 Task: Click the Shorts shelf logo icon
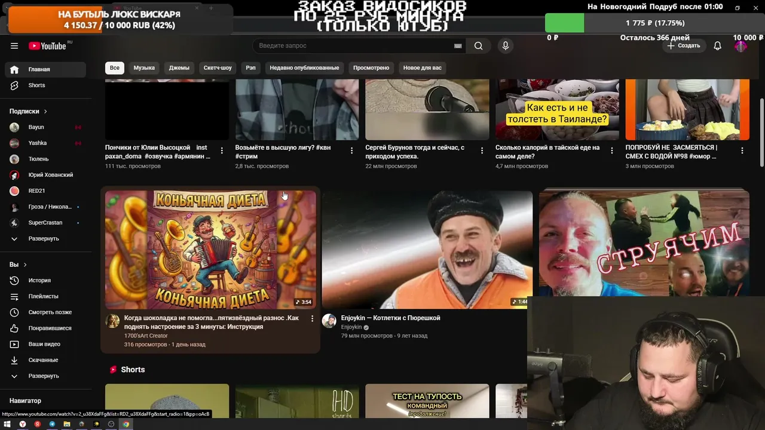(x=113, y=370)
